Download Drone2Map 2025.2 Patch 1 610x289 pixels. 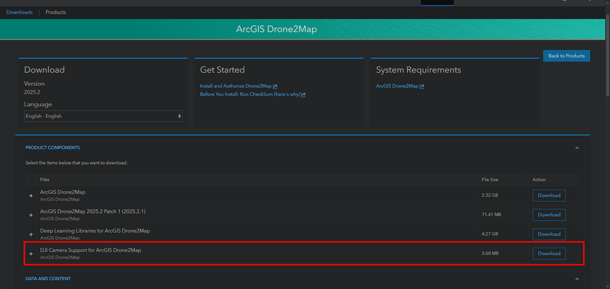549,215
